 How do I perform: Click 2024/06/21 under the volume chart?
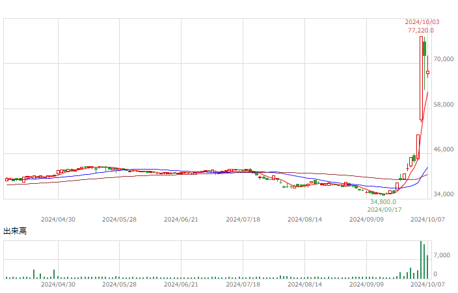[181, 285]
